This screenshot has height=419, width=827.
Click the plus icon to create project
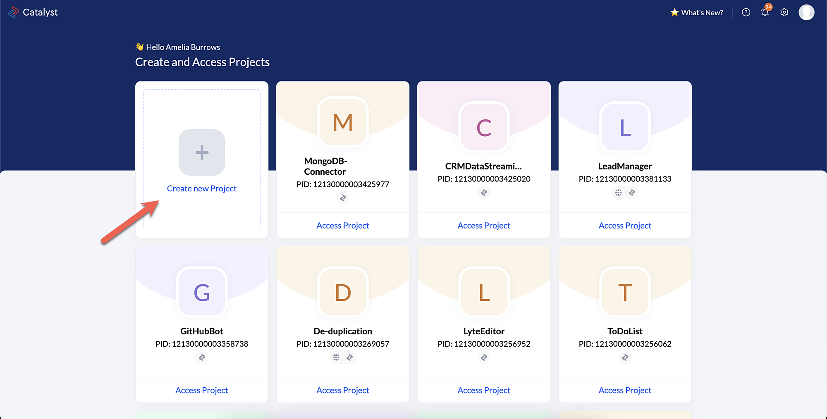[x=202, y=152]
